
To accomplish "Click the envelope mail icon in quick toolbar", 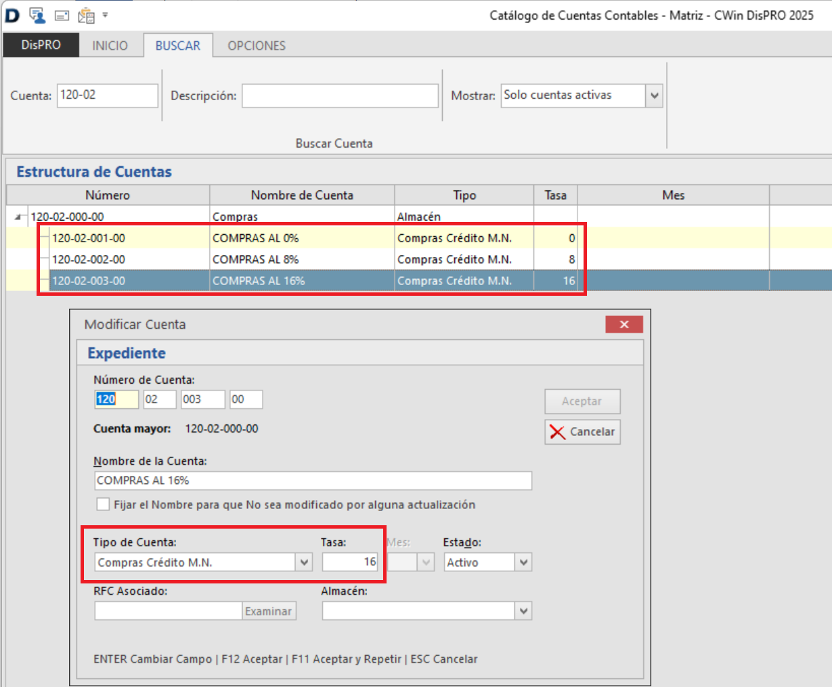I will coord(62,15).
